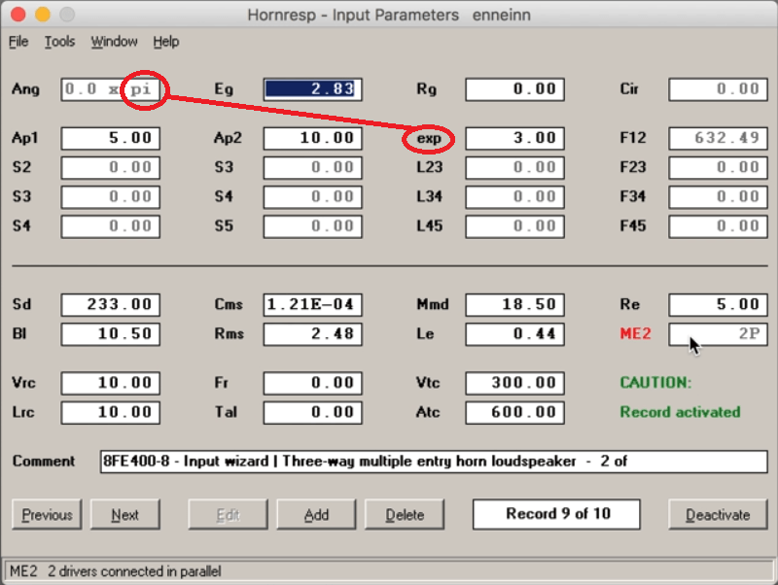
Task: Edit the Rms value 2.48
Action: click(312, 333)
